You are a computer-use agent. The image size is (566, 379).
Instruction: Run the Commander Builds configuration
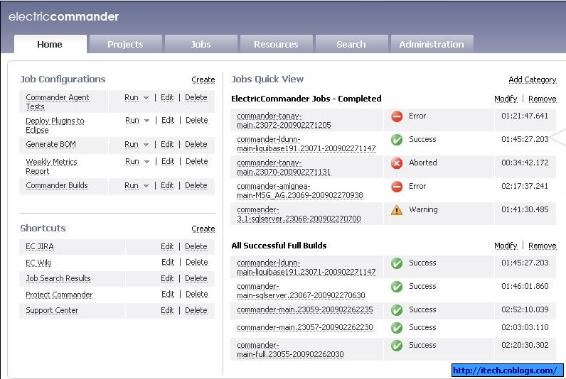click(x=132, y=185)
